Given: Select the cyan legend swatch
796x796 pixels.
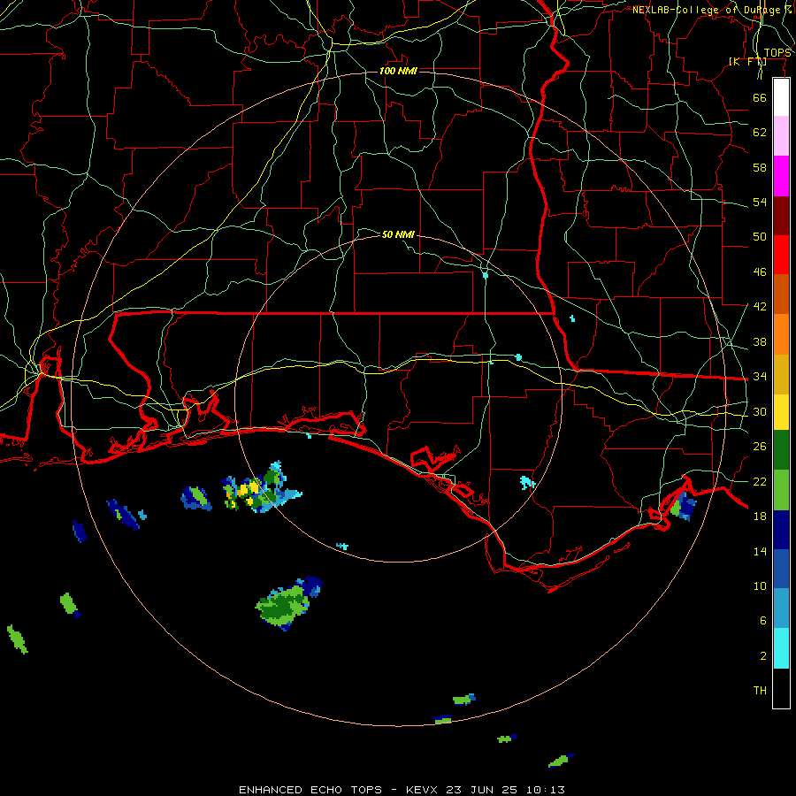Looking at the screenshot, I should [x=781, y=648].
